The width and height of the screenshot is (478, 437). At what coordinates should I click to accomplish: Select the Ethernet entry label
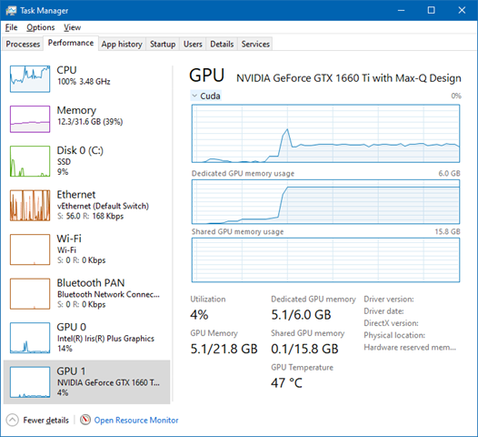point(76,195)
